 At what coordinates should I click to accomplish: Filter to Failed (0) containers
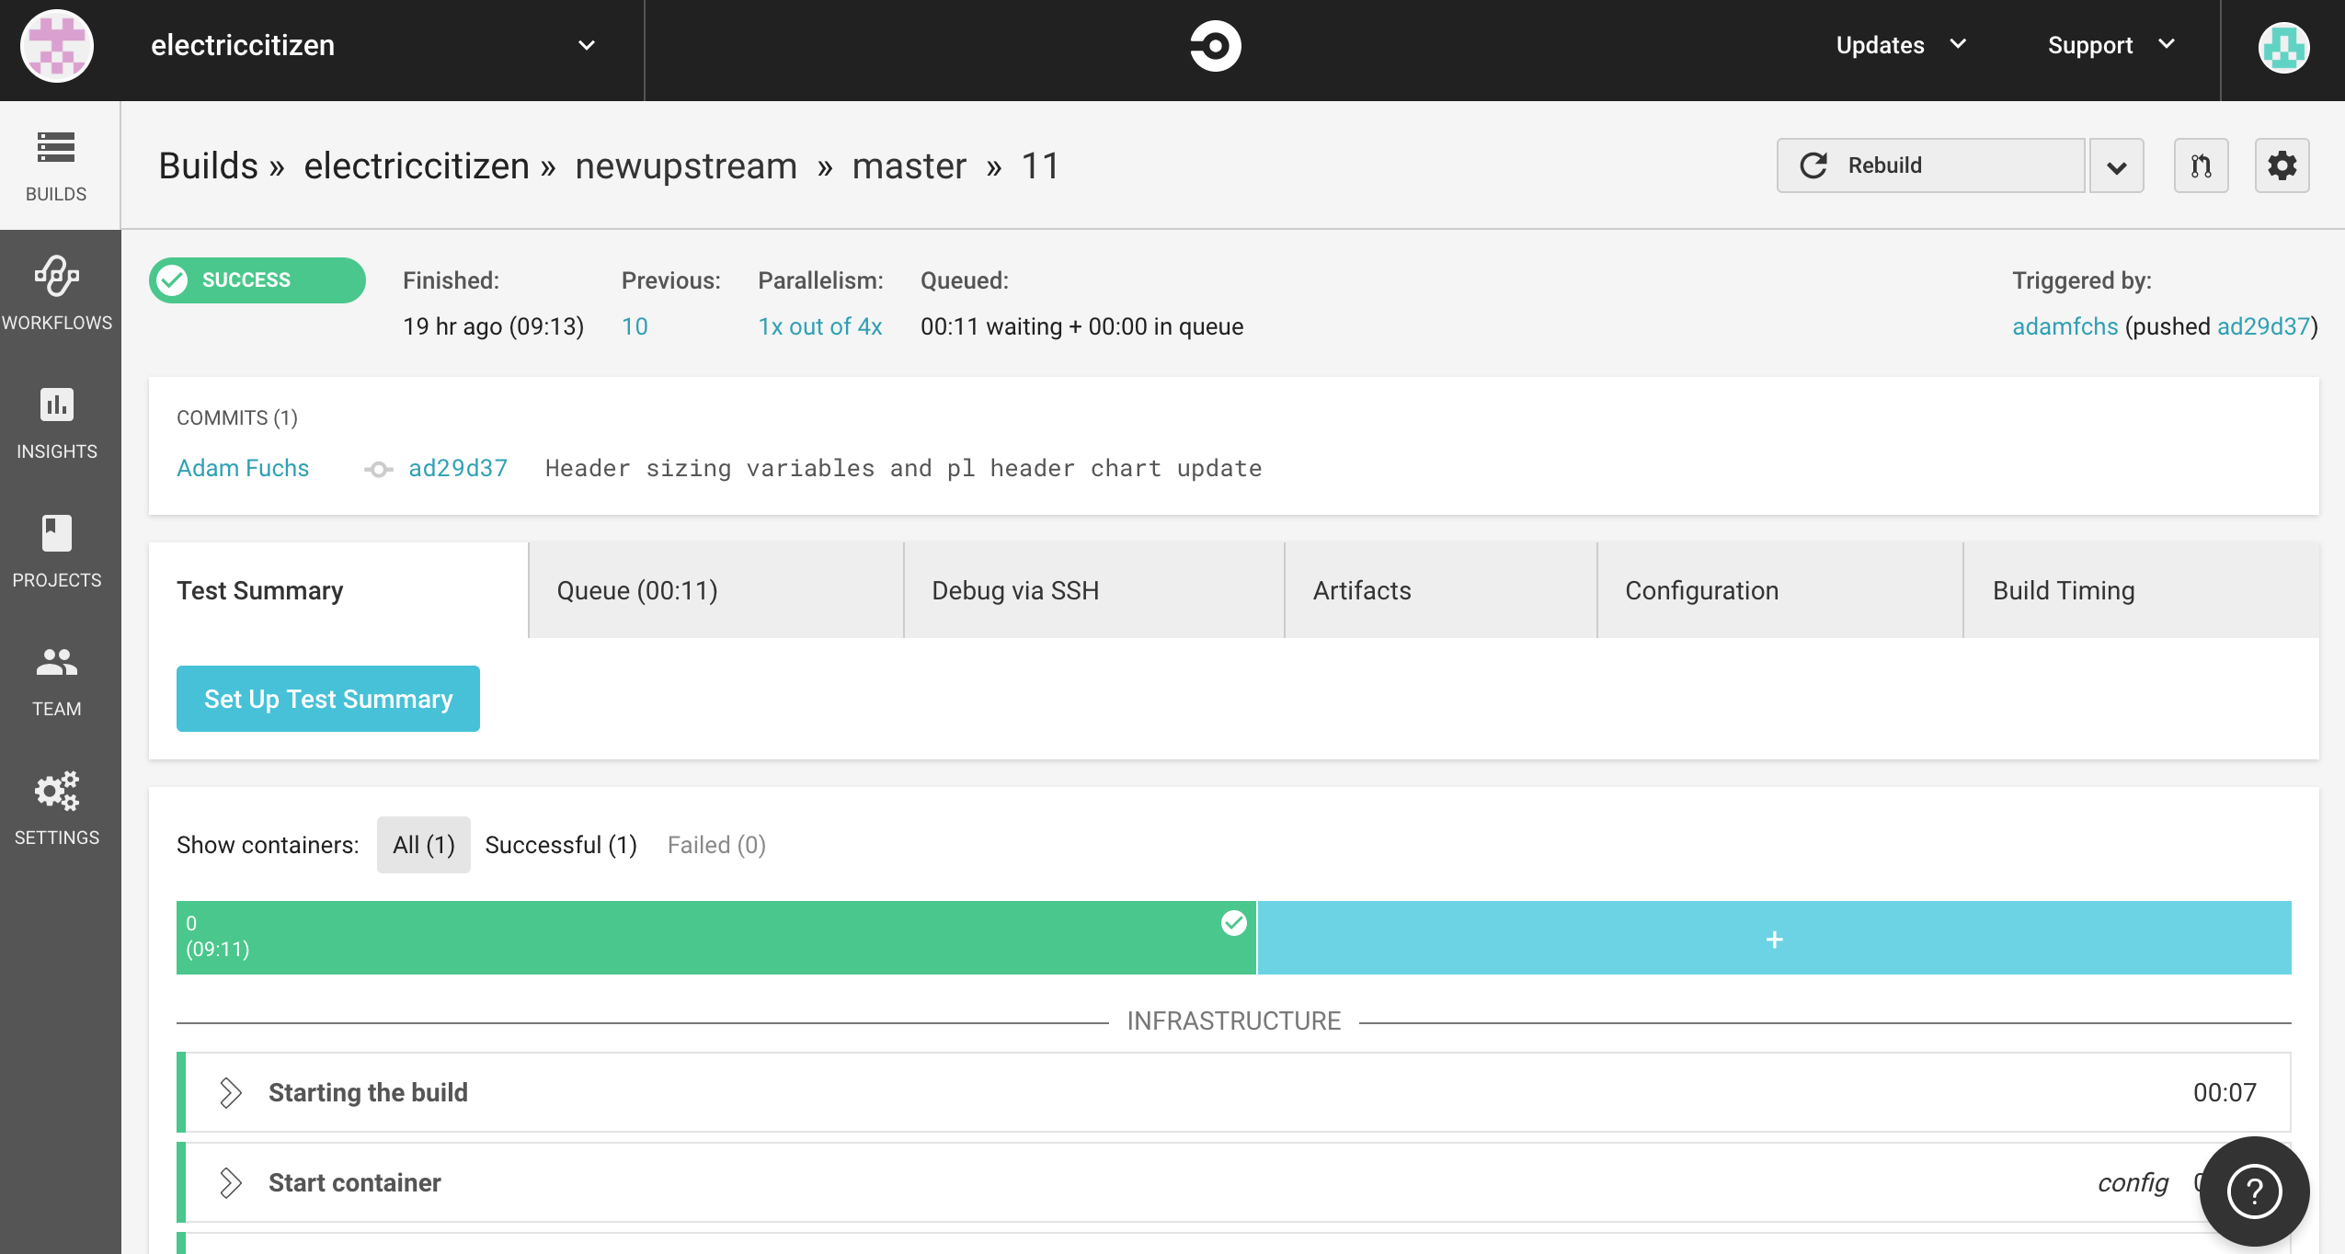(x=716, y=845)
